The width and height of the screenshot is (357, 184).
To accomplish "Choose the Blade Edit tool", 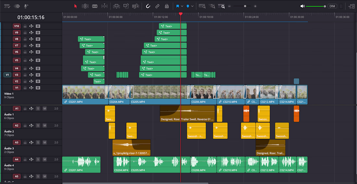I will 95,6.
